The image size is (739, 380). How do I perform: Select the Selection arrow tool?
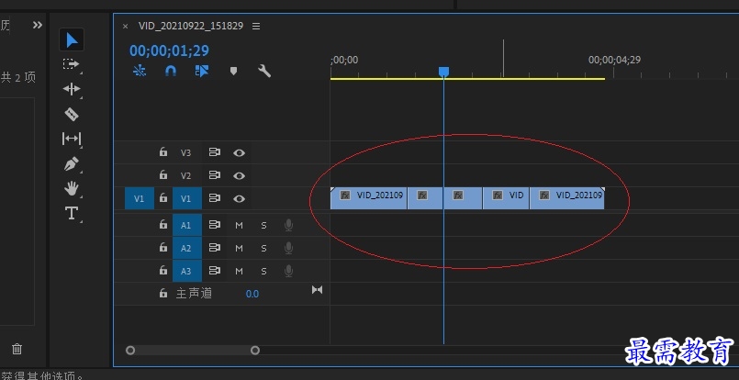[x=72, y=40]
